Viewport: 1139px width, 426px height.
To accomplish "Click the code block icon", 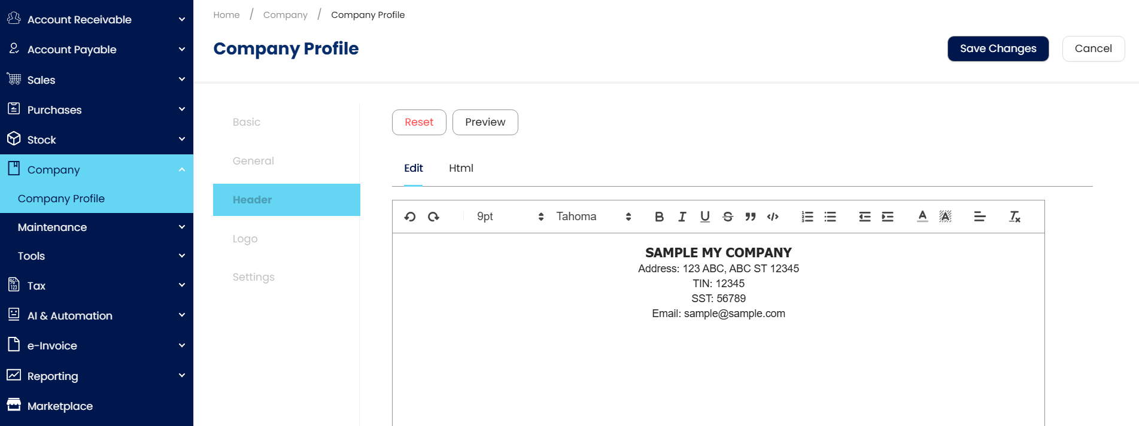I will tap(773, 217).
